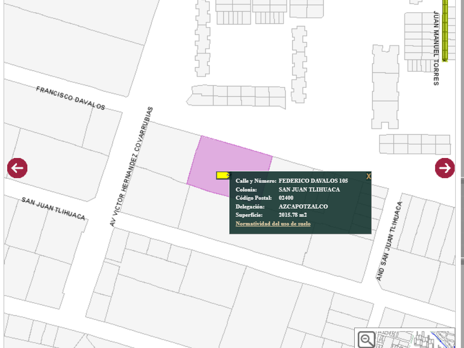The image size is (464, 348).
Task: Pan map right with red arrow button
Action: click(445, 168)
